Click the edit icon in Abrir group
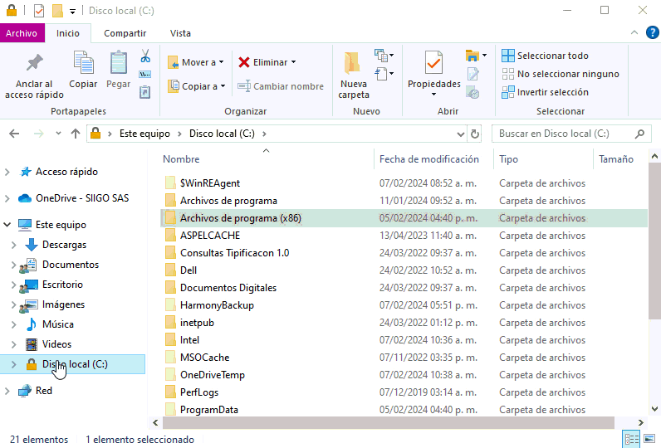Image resolution: width=661 pixels, height=448 pixels. (473, 74)
